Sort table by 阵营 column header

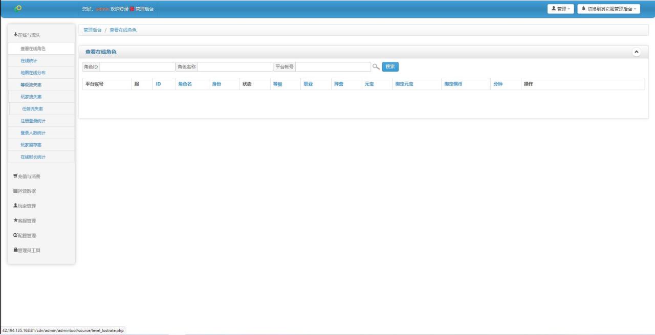click(x=338, y=84)
